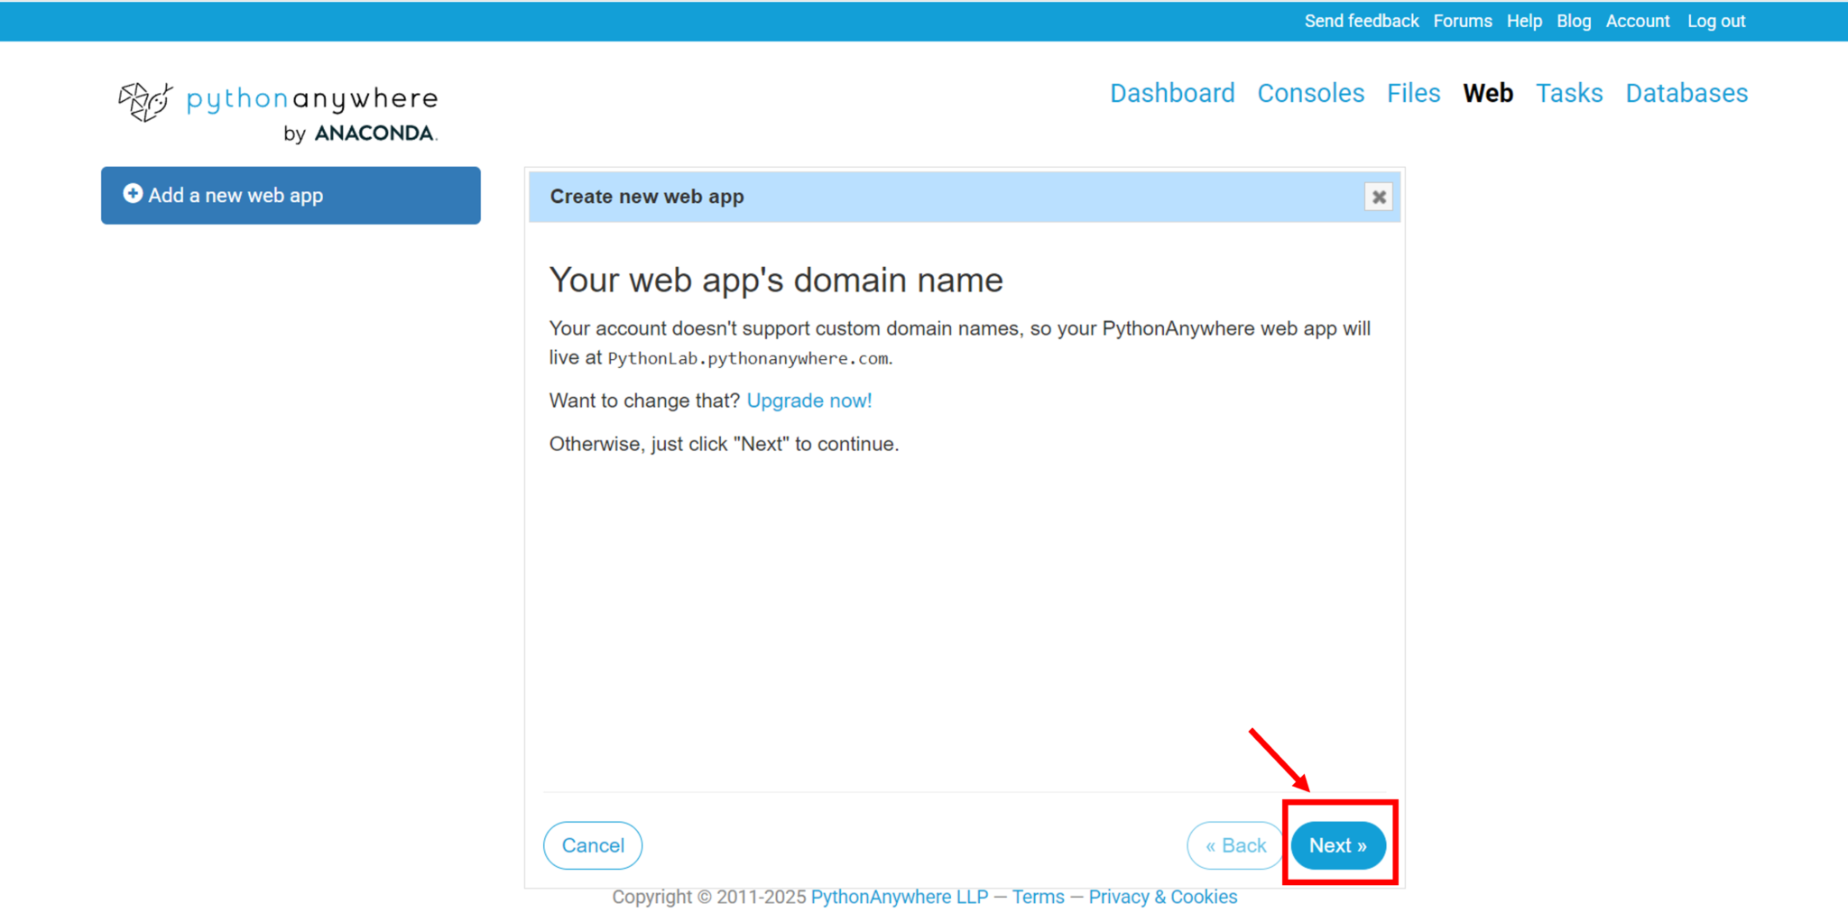Viewport: 1848px width, 913px height.
Task: Open the Files section
Action: (1413, 93)
